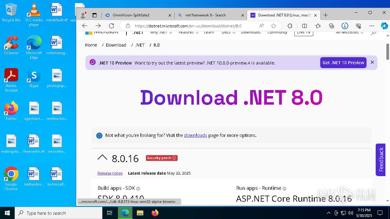Open photograp... image file on desktop

57,78
